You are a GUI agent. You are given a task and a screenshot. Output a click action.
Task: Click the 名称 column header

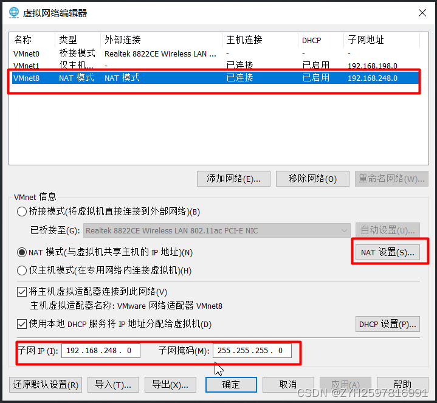(x=32, y=40)
